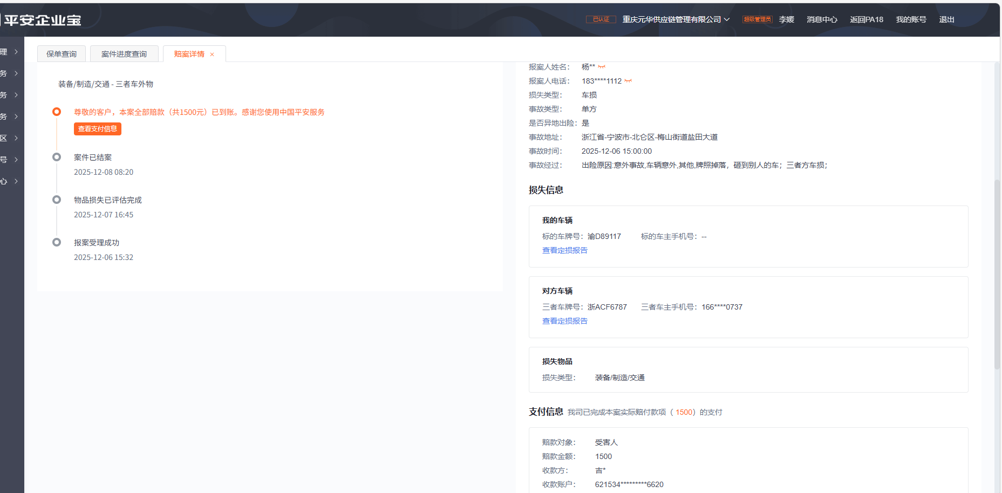
Task: Click 退出 to log out
Action: click(946, 19)
